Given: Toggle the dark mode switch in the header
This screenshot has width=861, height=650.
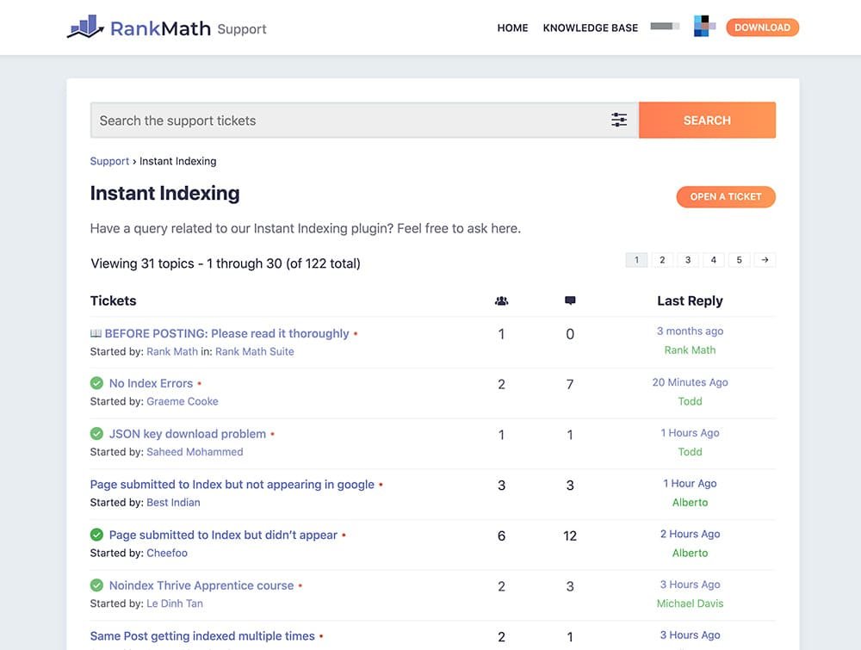Looking at the screenshot, I should pos(664,27).
